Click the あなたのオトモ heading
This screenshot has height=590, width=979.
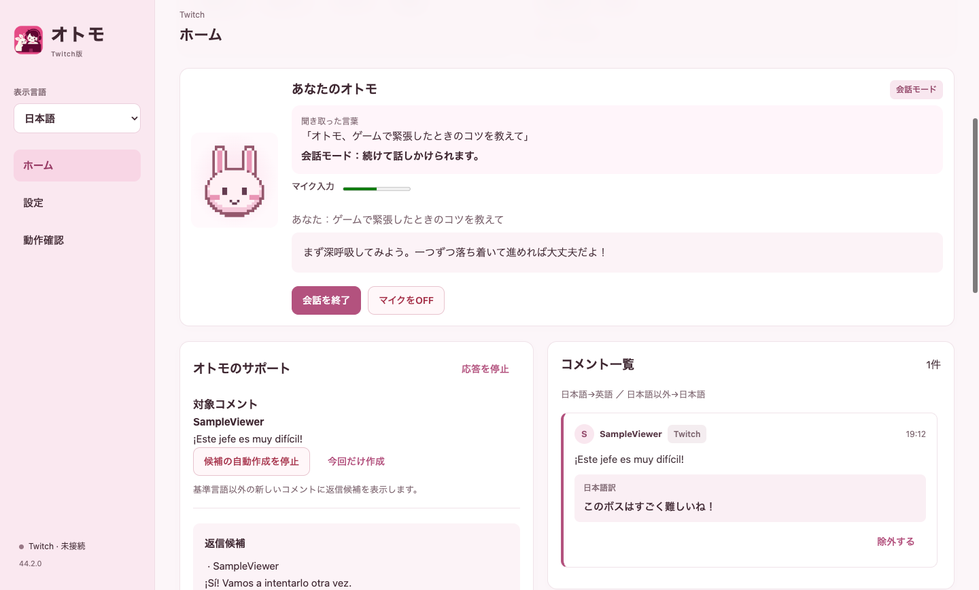tap(334, 89)
